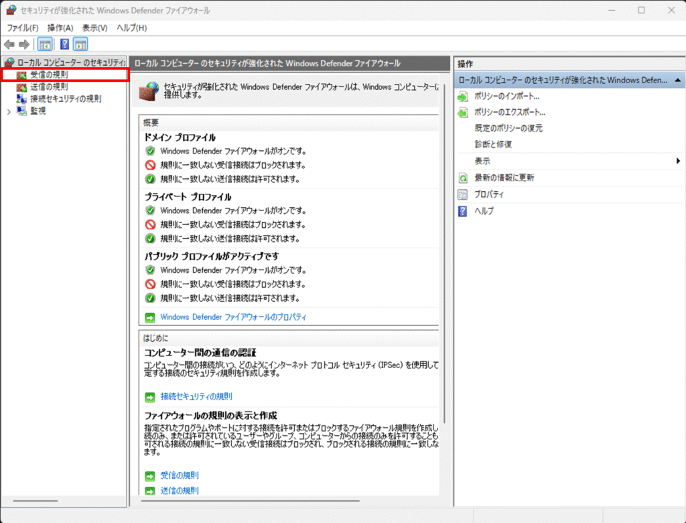Close the firewall window

(x=671, y=10)
